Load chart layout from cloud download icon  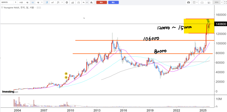202,2
